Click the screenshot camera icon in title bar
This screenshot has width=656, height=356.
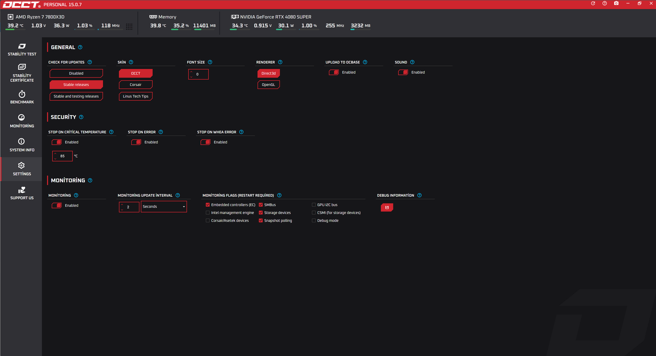point(616,3)
